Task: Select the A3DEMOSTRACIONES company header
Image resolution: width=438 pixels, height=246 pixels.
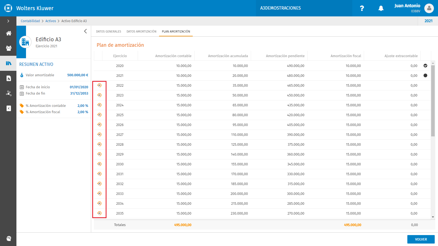Action: click(280, 8)
